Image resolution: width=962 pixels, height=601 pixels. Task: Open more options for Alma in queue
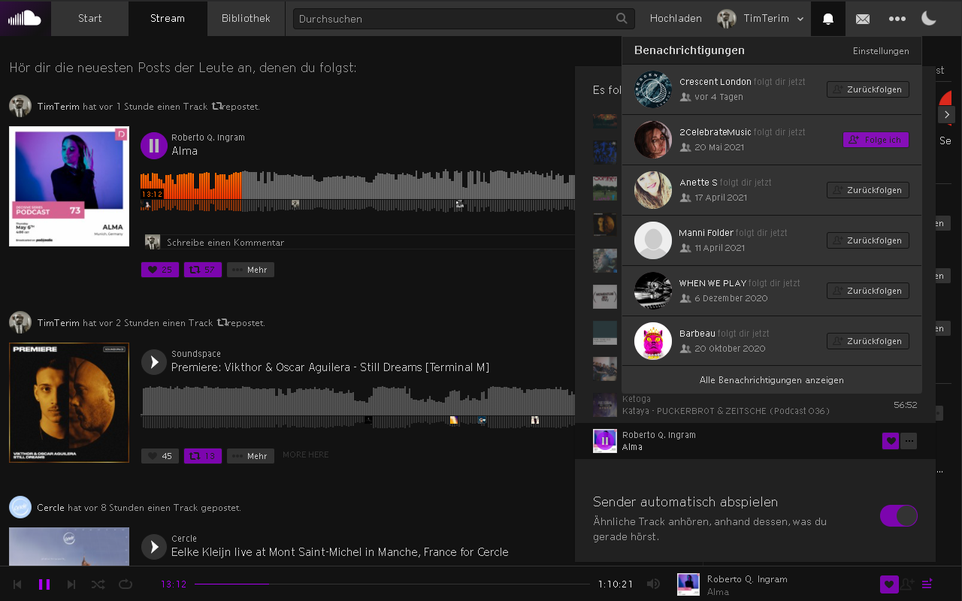pos(909,441)
